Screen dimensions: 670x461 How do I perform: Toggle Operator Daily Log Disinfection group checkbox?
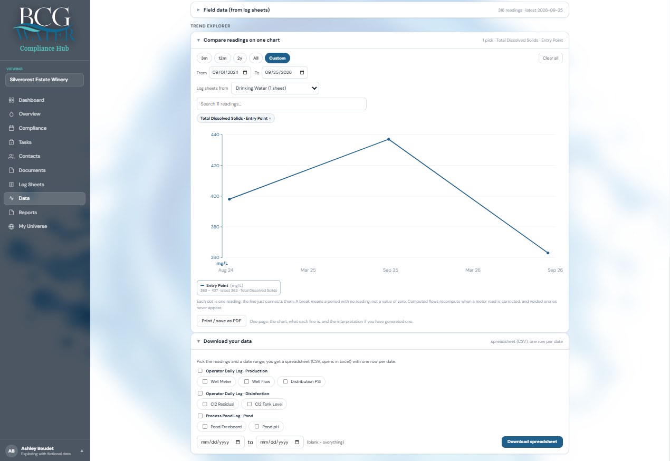tap(200, 393)
